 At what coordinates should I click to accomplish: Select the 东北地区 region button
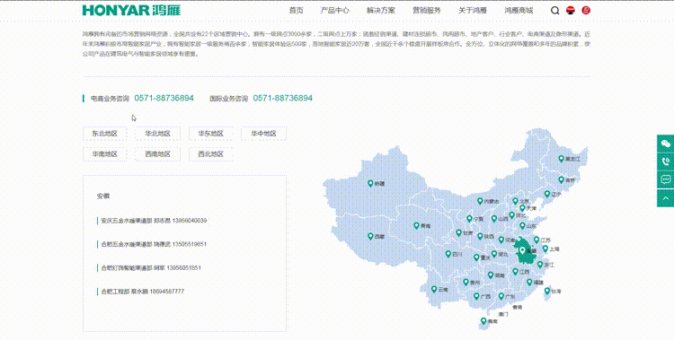[x=105, y=134]
